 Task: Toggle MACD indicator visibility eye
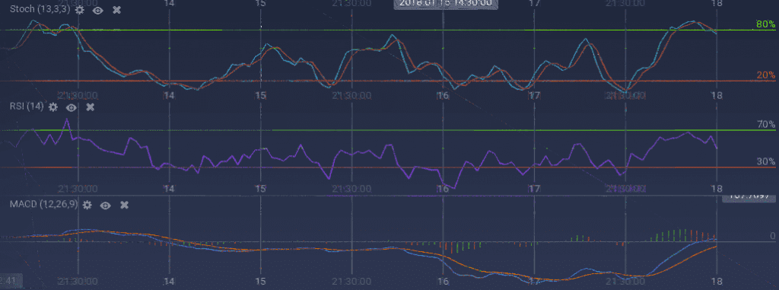click(x=105, y=205)
